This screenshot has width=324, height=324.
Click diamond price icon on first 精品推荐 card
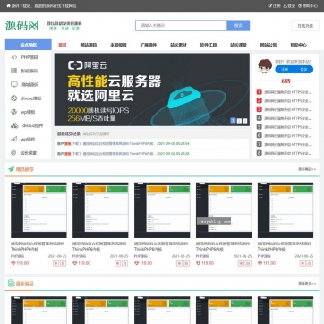[13, 263]
